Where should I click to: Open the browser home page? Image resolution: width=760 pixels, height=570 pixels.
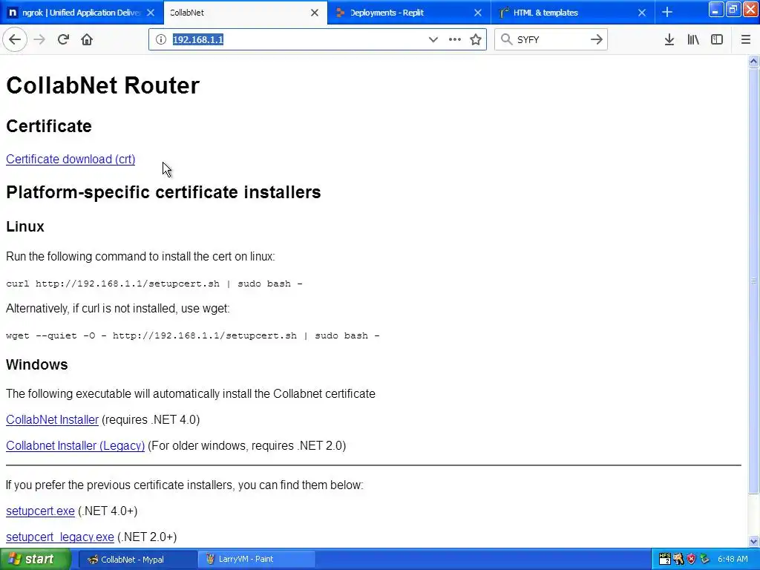click(87, 40)
